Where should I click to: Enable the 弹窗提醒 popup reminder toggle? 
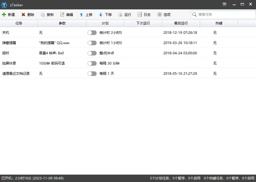(x=92, y=43)
